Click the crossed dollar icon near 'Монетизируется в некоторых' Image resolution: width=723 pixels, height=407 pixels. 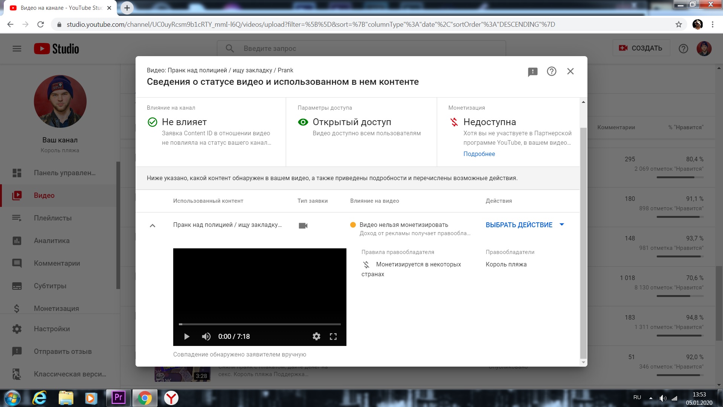click(x=366, y=265)
